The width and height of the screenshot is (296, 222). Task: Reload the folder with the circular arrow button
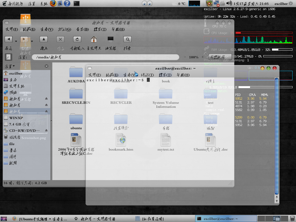click(x=77, y=39)
